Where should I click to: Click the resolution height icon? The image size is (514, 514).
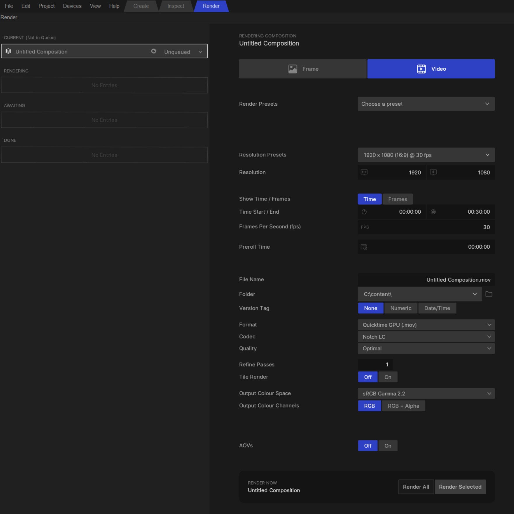tap(433, 172)
